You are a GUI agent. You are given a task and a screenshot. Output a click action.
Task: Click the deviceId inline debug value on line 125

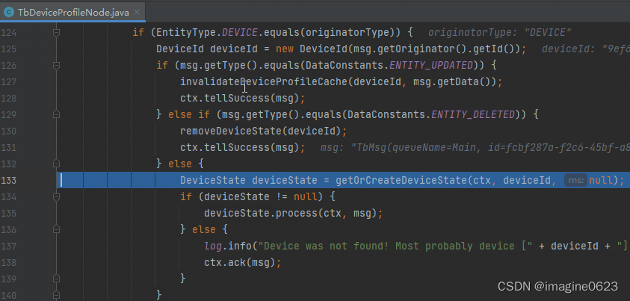click(x=585, y=49)
